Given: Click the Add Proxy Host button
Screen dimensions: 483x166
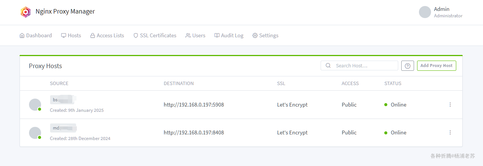Looking at the screenshot, I should 436,65.
